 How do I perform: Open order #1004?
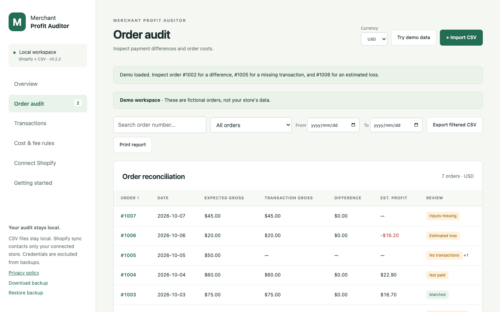pos(128,275)
